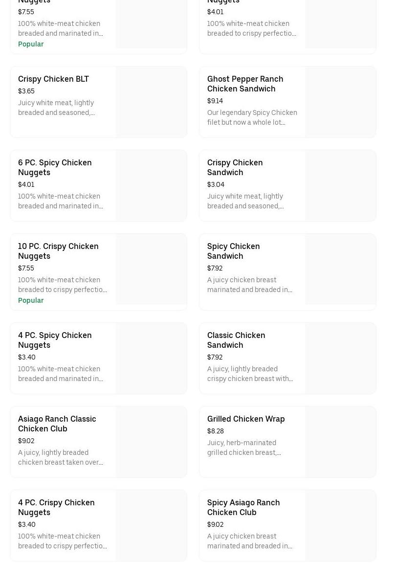Click the $3.04 Crispy Chicken Sandwich title
Image resolution: width=393 pixels, height=563 pixels.
235,167
